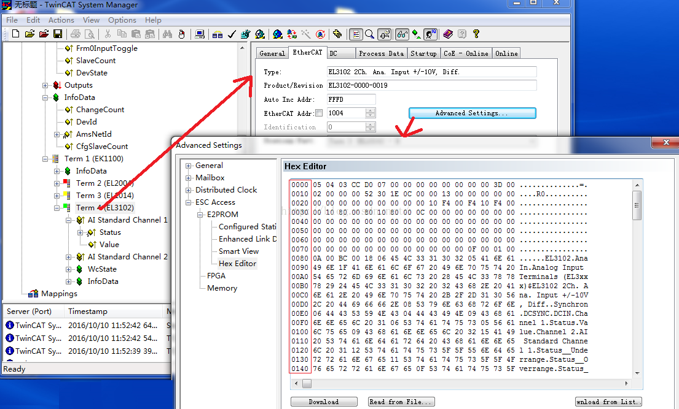Open the Check Configuration checkmark icon
Screen dimensions: 679x409
coord(232,35)
